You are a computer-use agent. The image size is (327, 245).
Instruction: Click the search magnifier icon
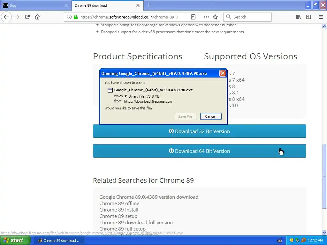[x=229, y=17]
